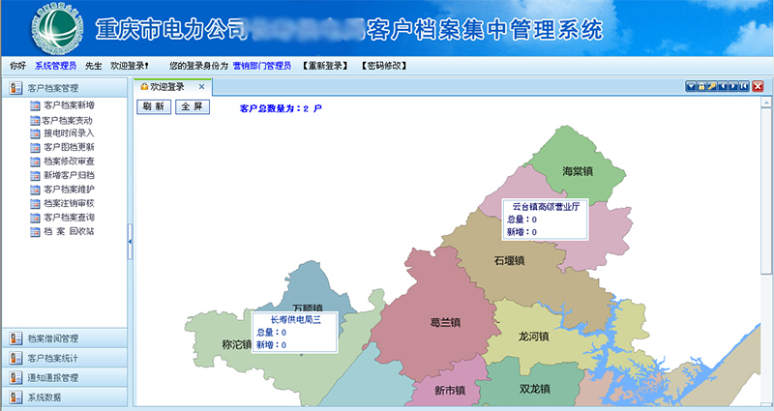Expand the 通知通报管理 menu section
Image resolution: width=774 pixels, height=411 pixels.
65,378
